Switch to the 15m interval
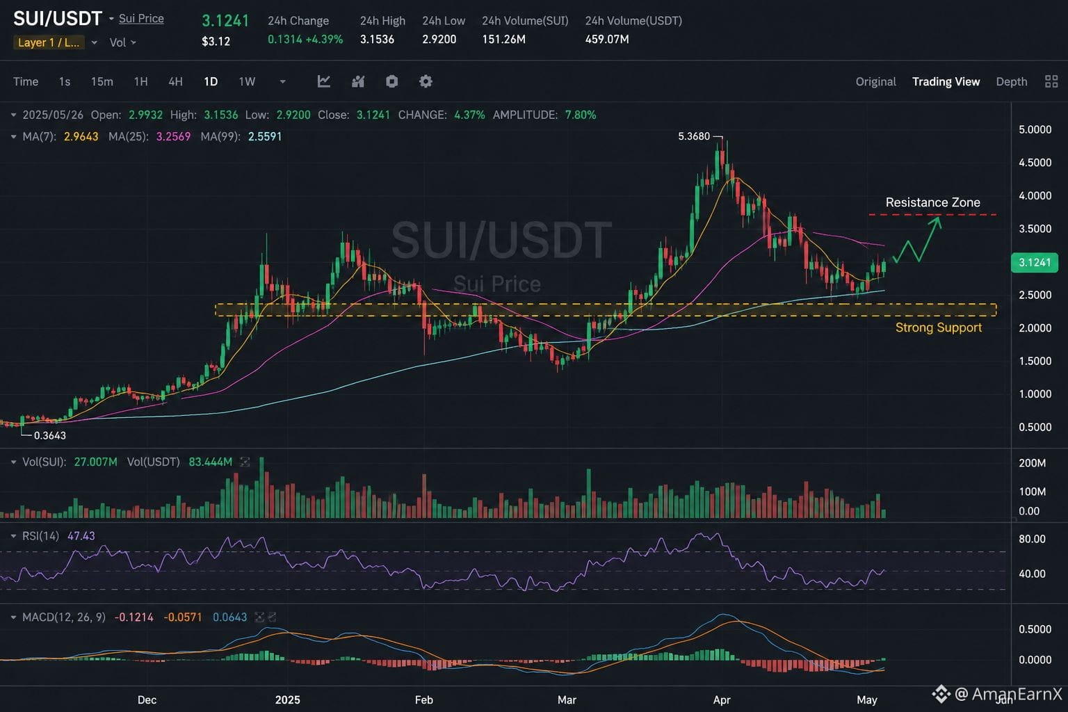1068x712 pixels. click(x=102, y=81)
